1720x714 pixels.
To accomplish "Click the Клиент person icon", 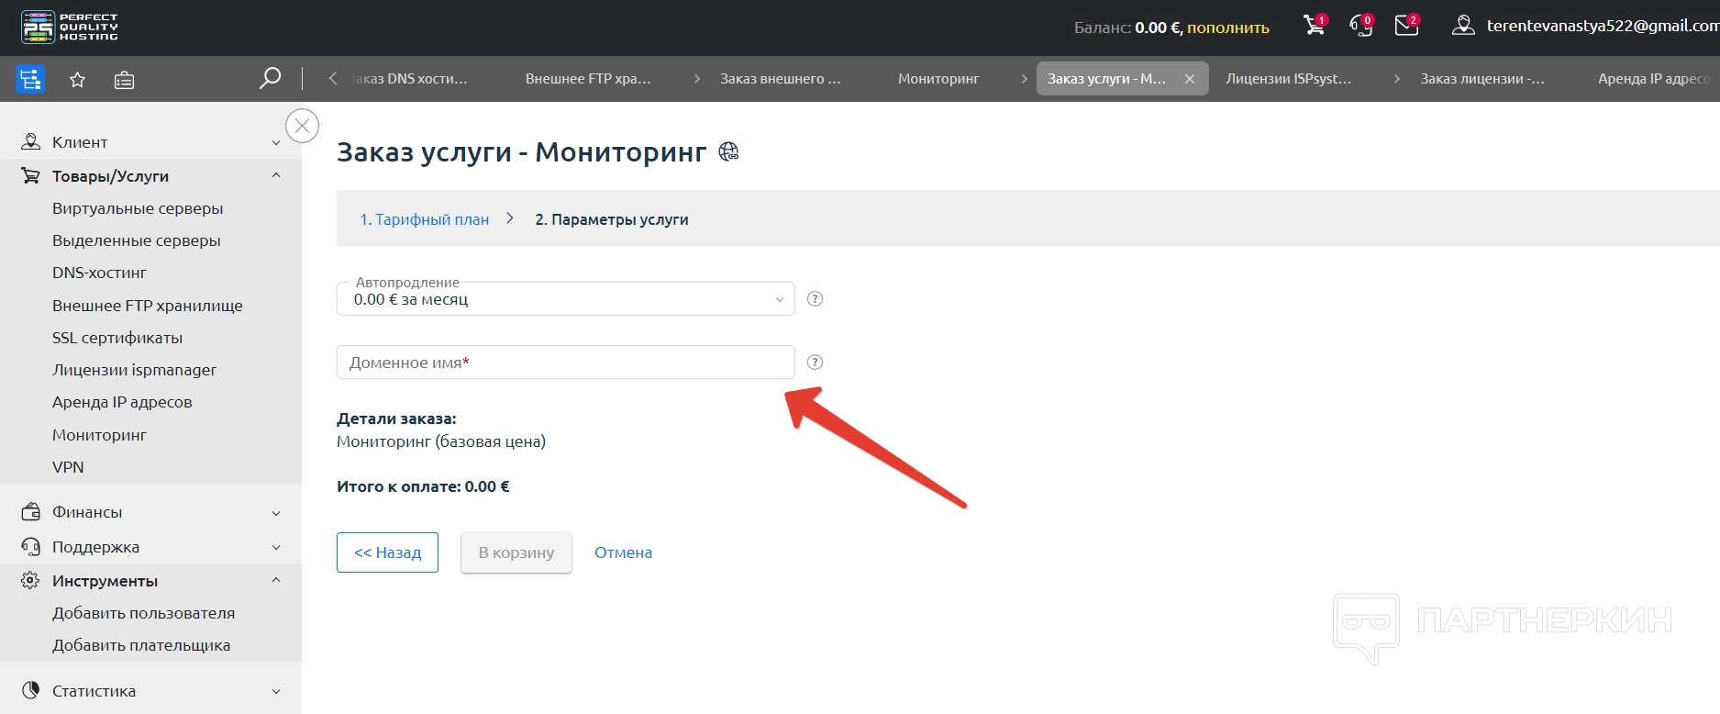I will [x=30, y=141].
